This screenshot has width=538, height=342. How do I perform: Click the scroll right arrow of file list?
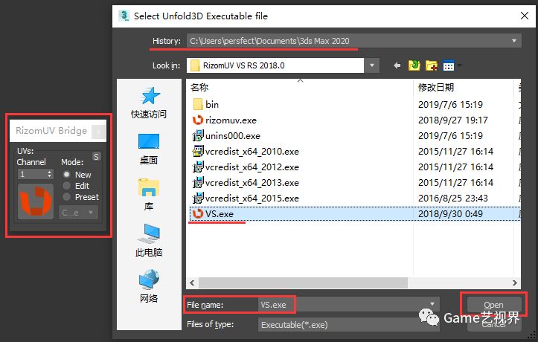pos(515,283)
